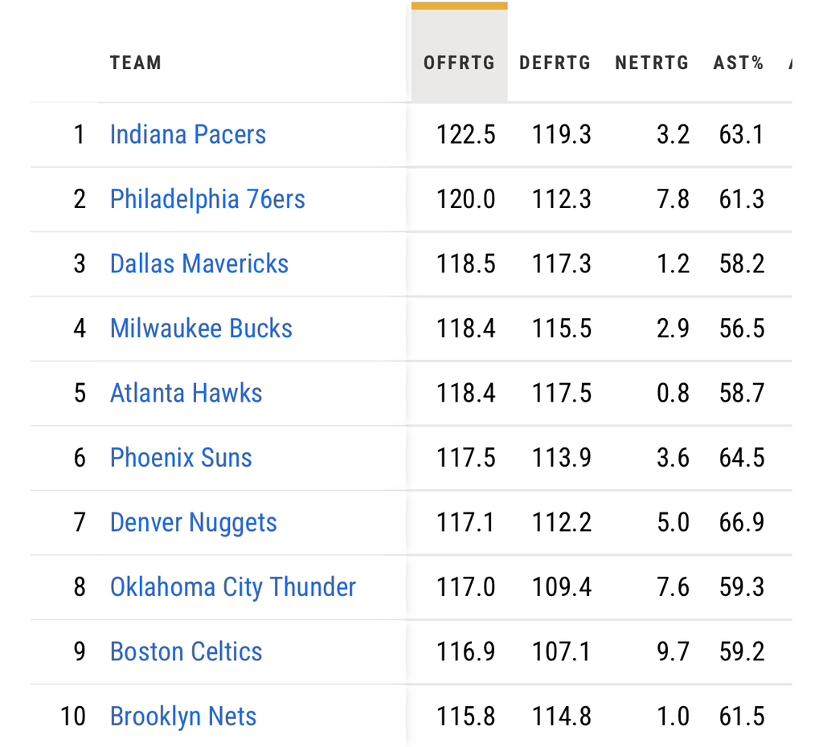The height and width of the screenshot is (747, 823).
Task: Open the Indiana Pacers team page
Action: coord(187,134)
